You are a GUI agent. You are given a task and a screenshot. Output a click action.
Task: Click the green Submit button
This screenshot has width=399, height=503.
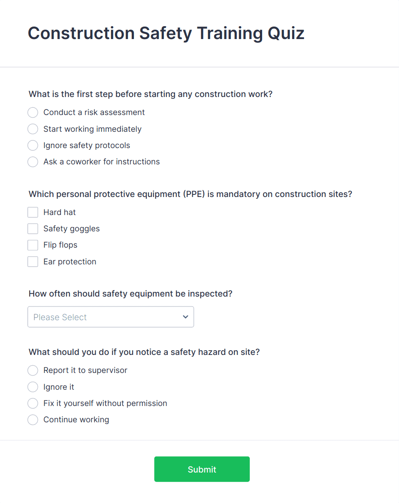point(202,469)
